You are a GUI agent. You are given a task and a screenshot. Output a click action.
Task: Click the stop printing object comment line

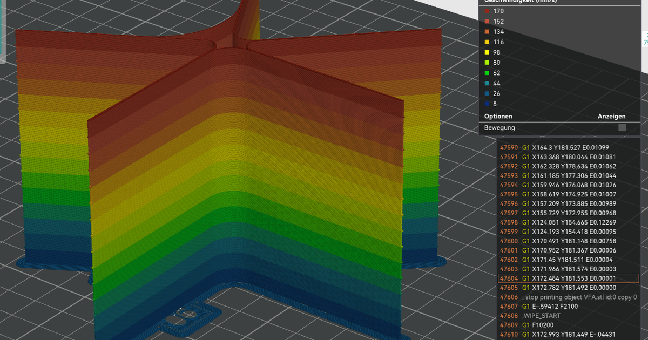568,297
